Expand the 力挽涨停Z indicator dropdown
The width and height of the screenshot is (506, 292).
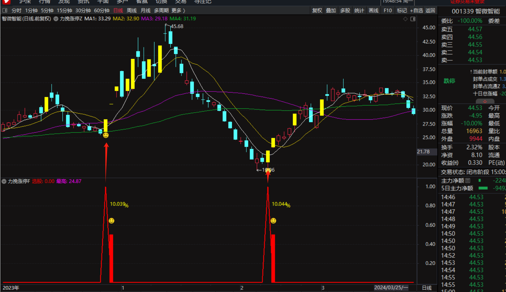tap(56, 19)
